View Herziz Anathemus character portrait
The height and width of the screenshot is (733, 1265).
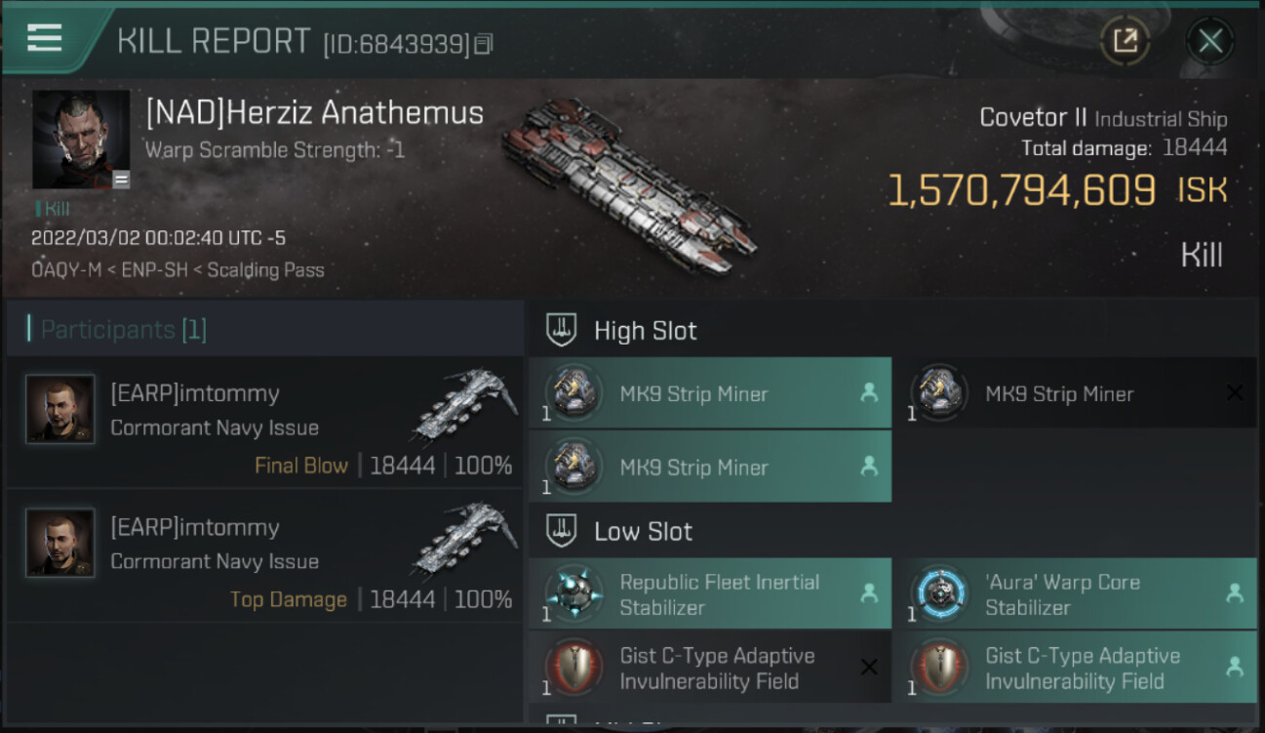coord(81,139)
